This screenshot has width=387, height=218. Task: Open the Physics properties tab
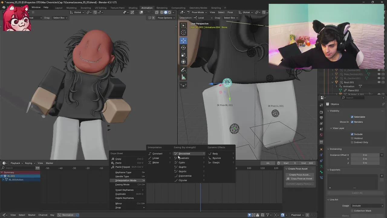(321, 155)
